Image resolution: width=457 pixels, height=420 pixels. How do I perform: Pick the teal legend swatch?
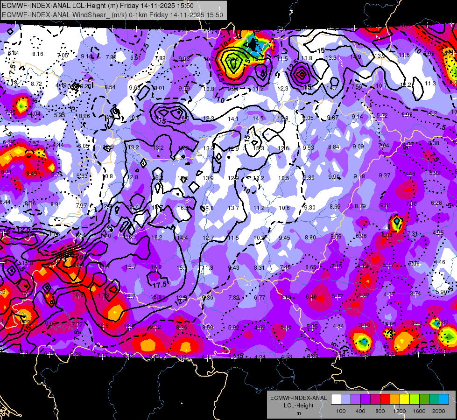tap(434, 399)
